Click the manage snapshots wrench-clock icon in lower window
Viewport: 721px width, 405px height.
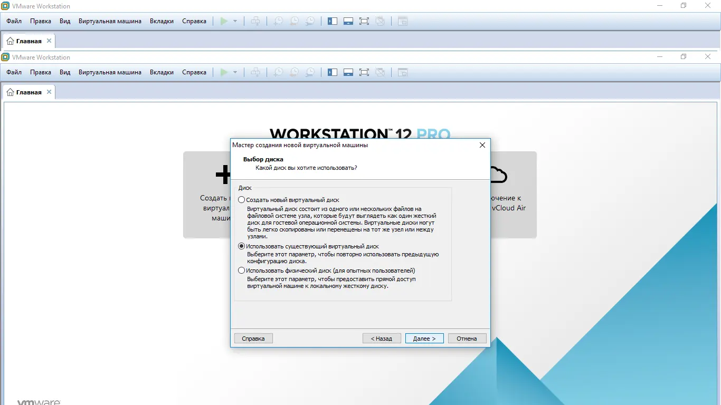(310, 72)
